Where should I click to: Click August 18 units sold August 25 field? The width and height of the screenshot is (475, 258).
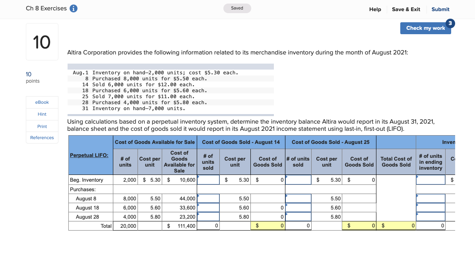pos(298,208)
